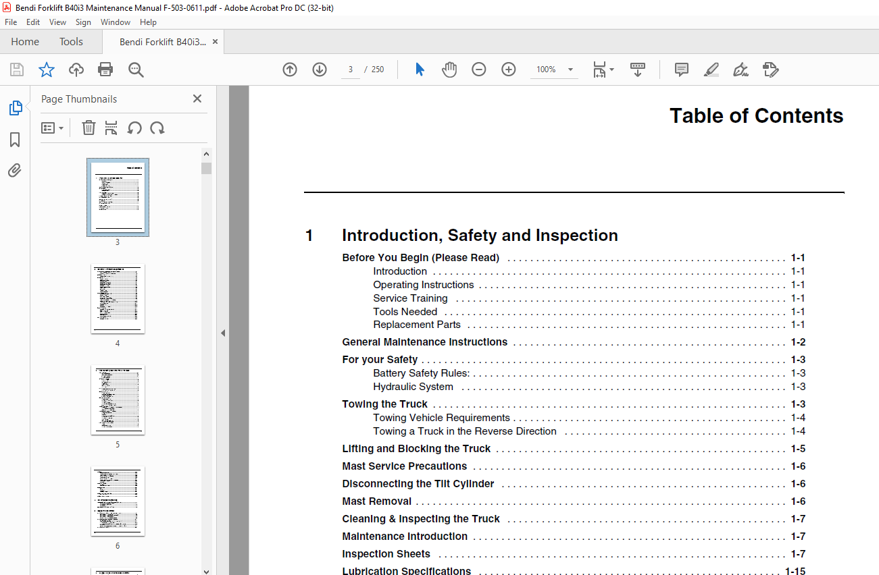The height and width of the screenshot is (575, 879).
Task: Select the Highlight text pen tool
Action: (x=711, y=70)
